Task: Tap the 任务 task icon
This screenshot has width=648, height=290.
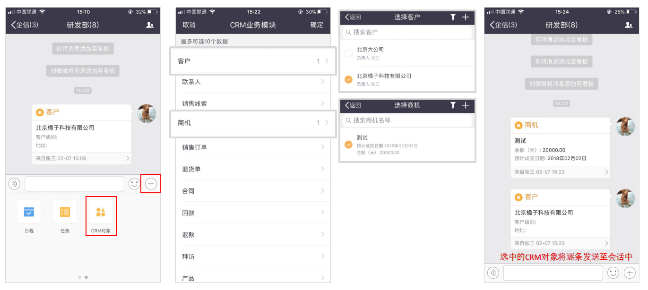Action: (x=65, y=212)
